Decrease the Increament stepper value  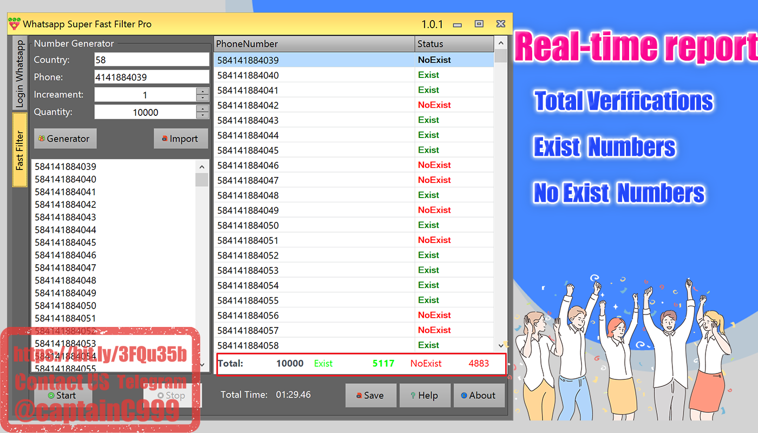click(202, 99)
